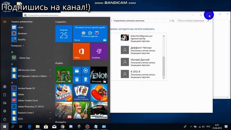The image size is (231, 130).
Task: Launch Adobe Creative Cloud
Action: pos(31,100)
